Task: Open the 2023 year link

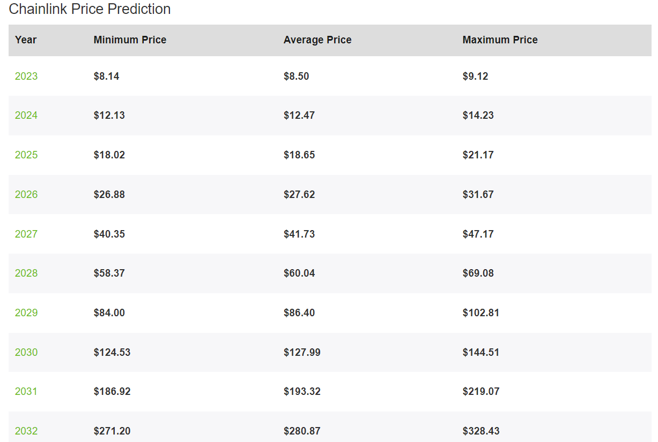Action: [26, 76]
